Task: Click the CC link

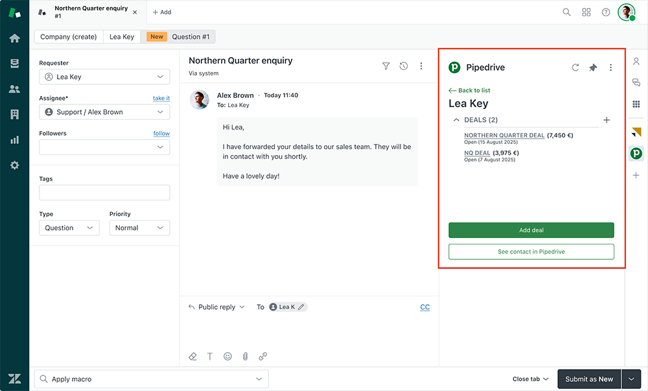Action: click(425, 307)
